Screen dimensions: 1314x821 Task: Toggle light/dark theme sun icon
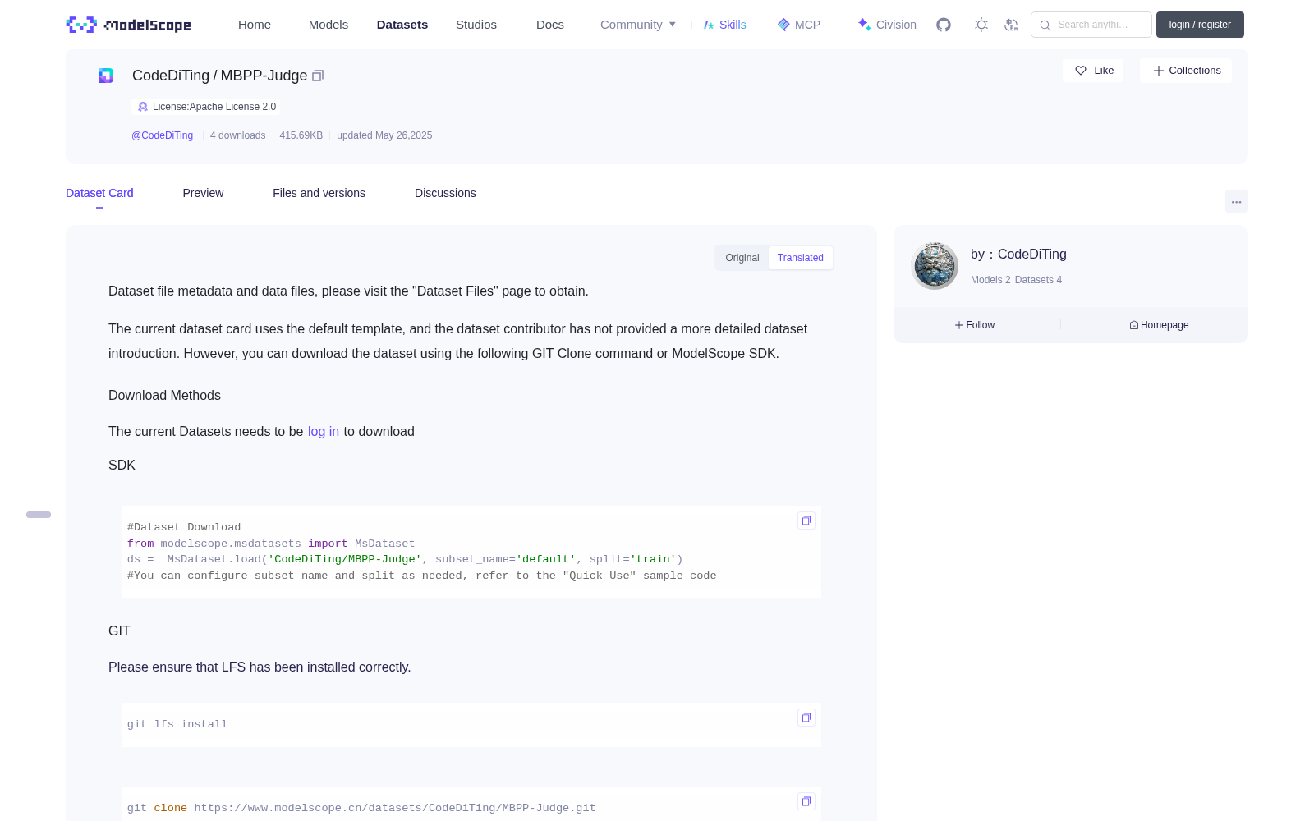click(x=981, y=25)
